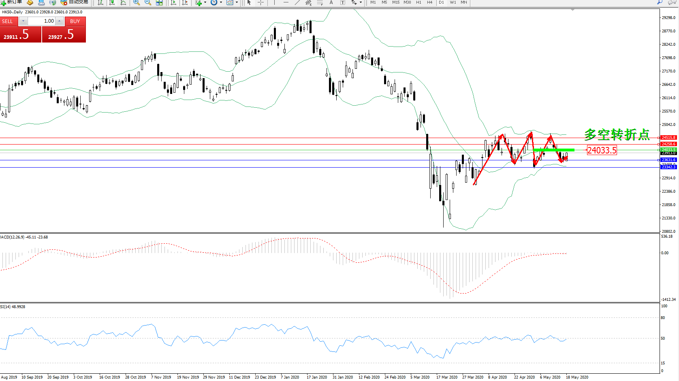Open the chart templates dropdown arrow
This screenshot has height=381, width=679.
pyautogui.click(x=237, y=2)
